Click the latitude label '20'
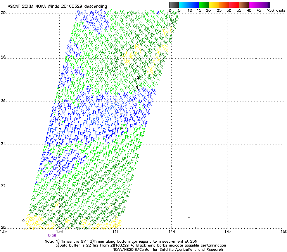 [x=3, y=227]
